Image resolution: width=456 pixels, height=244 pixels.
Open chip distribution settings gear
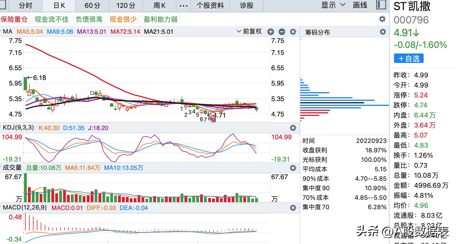tap(383, 32)
